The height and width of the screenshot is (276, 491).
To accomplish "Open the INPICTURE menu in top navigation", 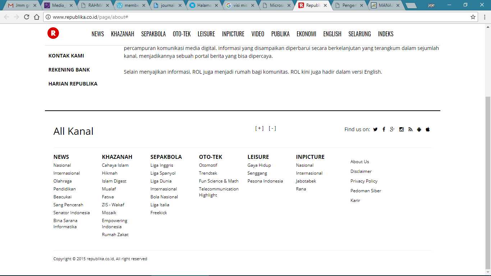I will click(233, 34).
